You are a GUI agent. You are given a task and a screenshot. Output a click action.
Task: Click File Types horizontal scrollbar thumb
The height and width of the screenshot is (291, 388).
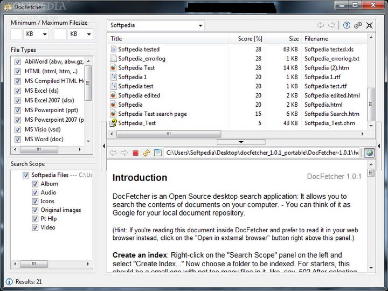39,149
